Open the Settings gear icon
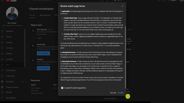 point(2,92)
